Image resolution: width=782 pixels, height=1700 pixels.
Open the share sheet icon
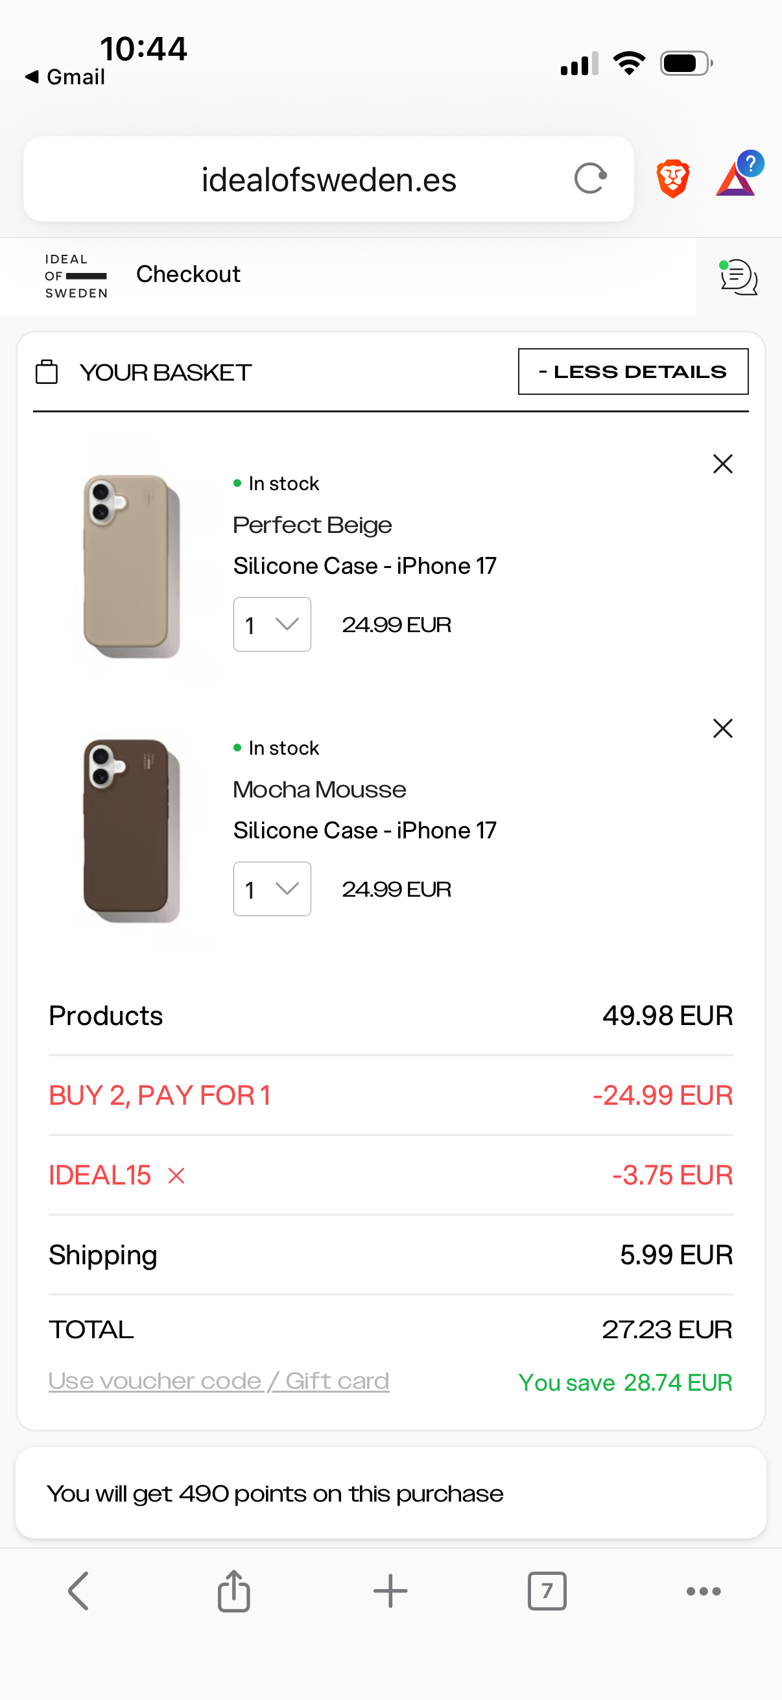click(x=233, y=1591)
